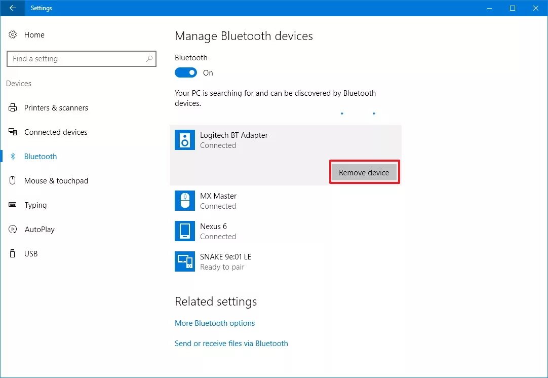Open Typing settings
548x378 pixels.
click(x=35, y=205)
